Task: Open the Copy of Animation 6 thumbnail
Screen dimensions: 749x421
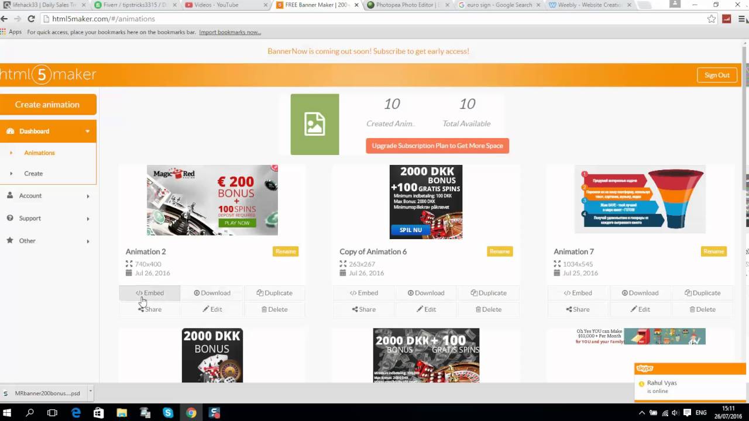Action: (x=426, y=202)
